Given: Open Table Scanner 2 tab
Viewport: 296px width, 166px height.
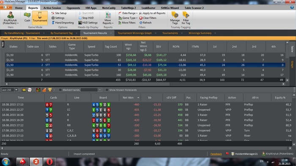Looking at the screenshot, I should click(194, 8).
